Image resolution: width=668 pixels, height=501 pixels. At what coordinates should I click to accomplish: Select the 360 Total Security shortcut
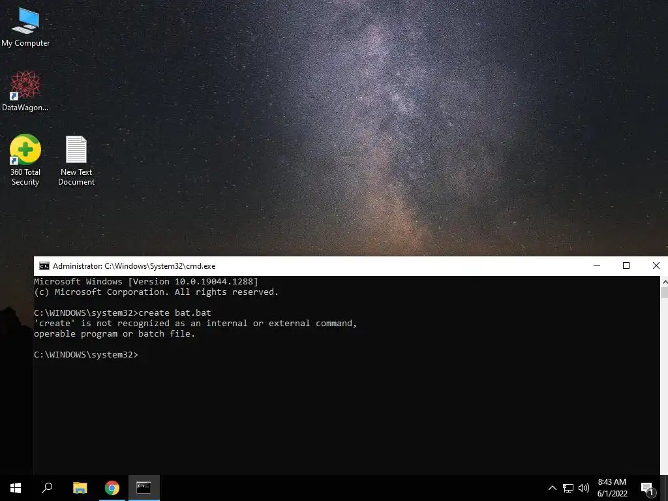pos(25,160)
